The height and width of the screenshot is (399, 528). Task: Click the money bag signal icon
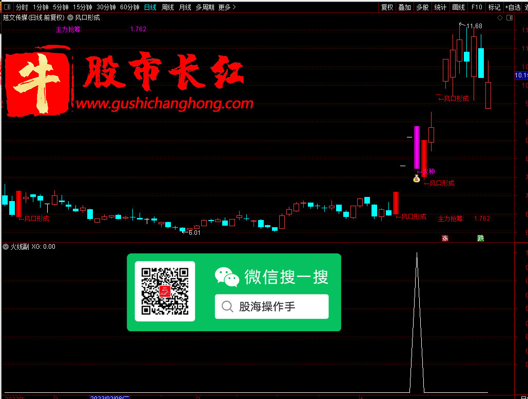[417, 178]
